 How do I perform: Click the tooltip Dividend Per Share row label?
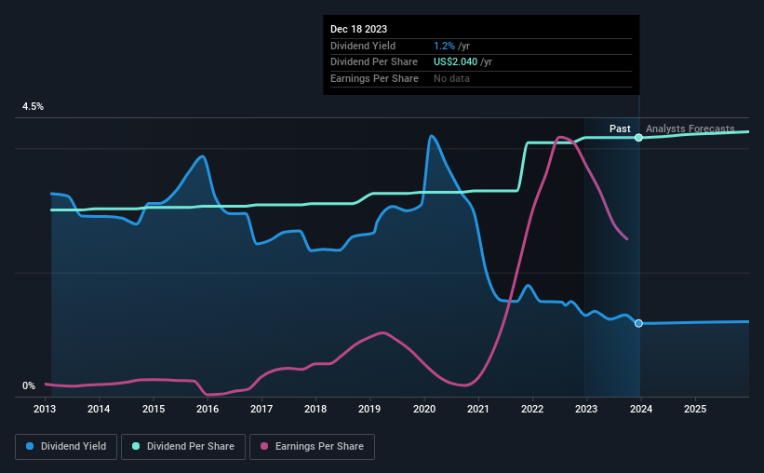[374, 62]
